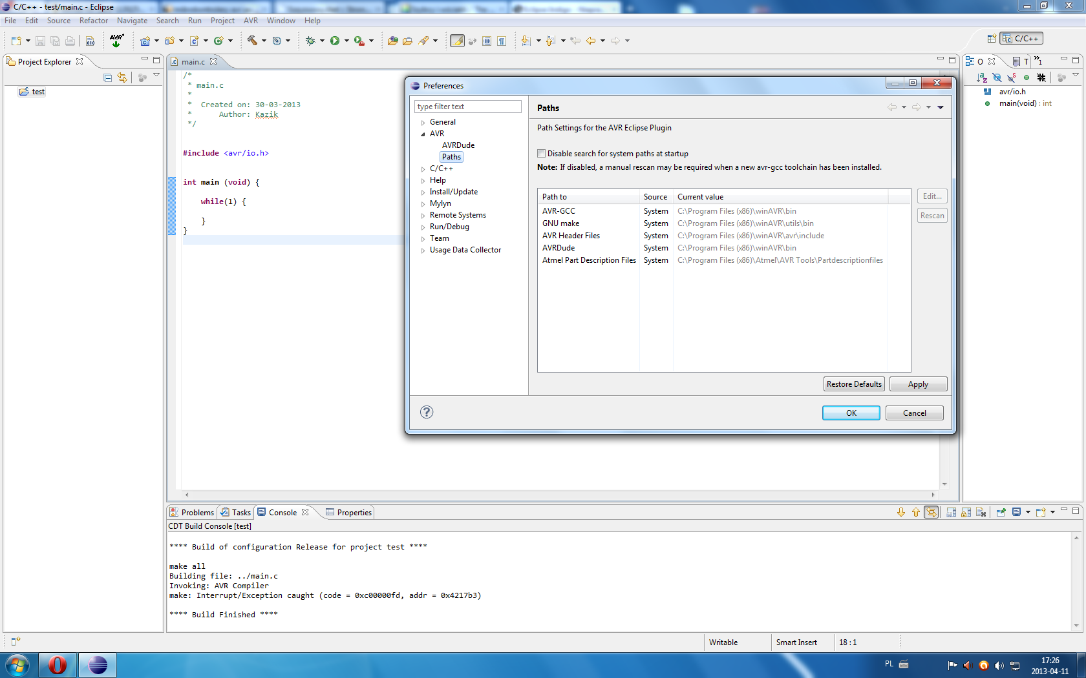Expand the Run/Debug preferences node
The width and height of the screenshot is (1086, 678).
pos(423,227)
